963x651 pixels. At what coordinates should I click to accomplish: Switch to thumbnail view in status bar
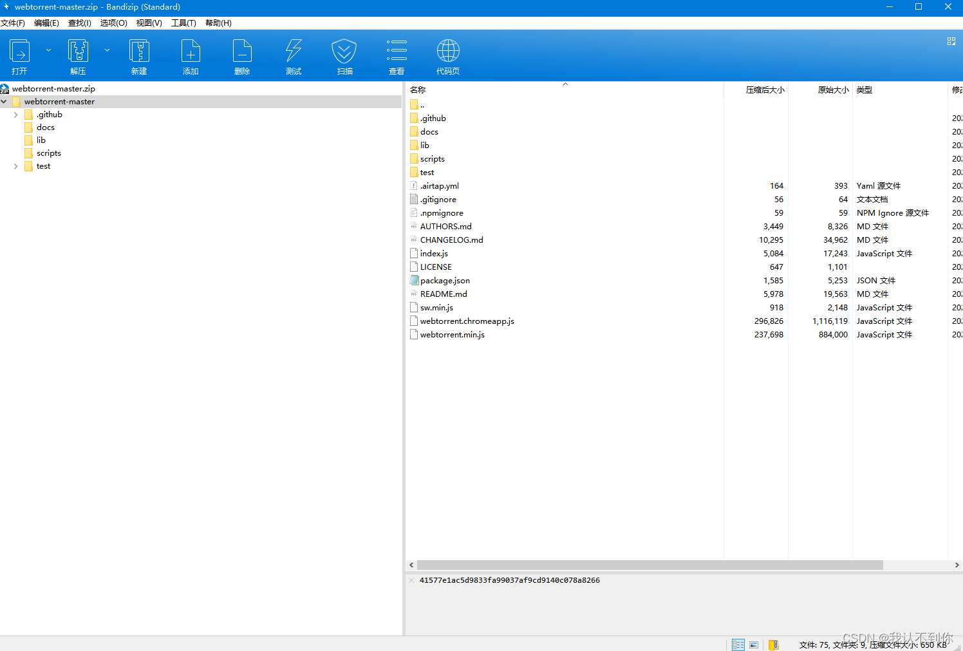754,645
